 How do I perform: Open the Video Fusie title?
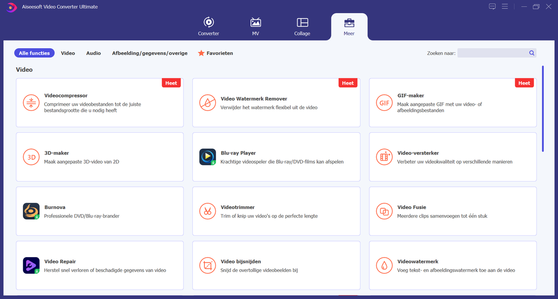pyautogui.click(x=412, y=207)
